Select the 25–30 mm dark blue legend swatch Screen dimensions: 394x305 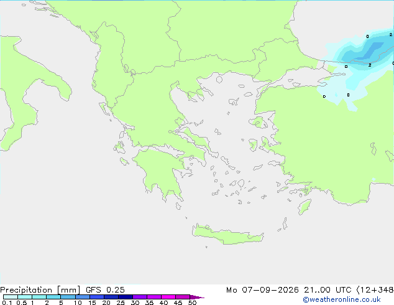coord(125,297)
